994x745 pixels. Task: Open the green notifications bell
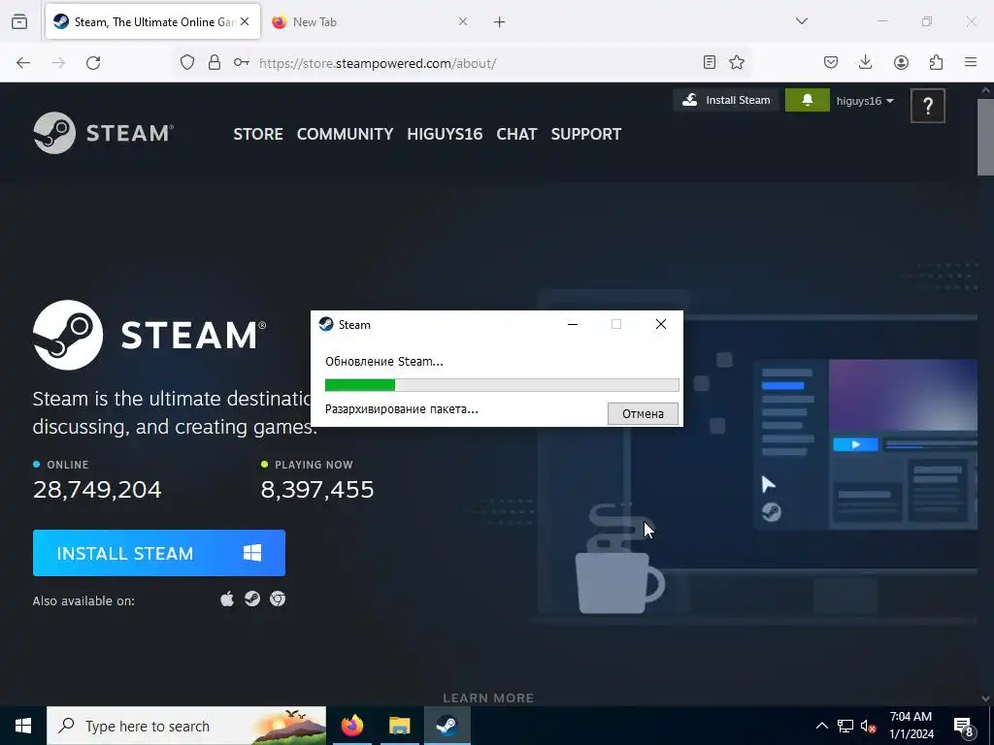tap(807, 100)
